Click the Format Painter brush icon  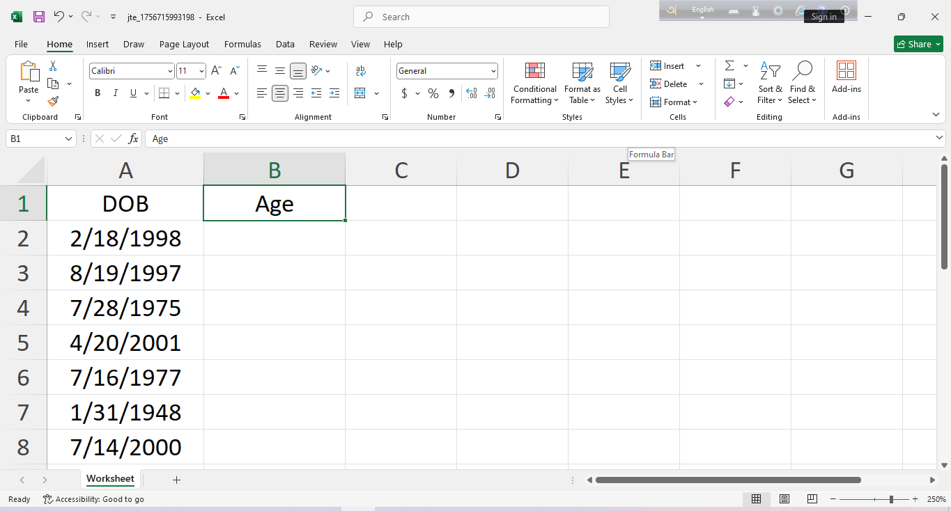(53, 102)
